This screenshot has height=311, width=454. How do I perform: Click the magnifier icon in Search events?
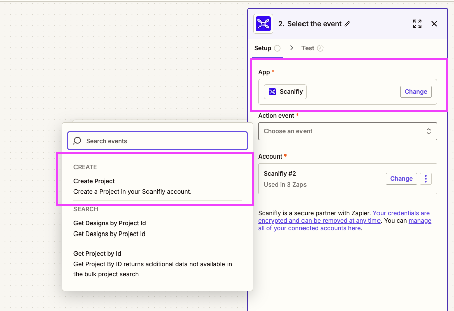point(77,141)
